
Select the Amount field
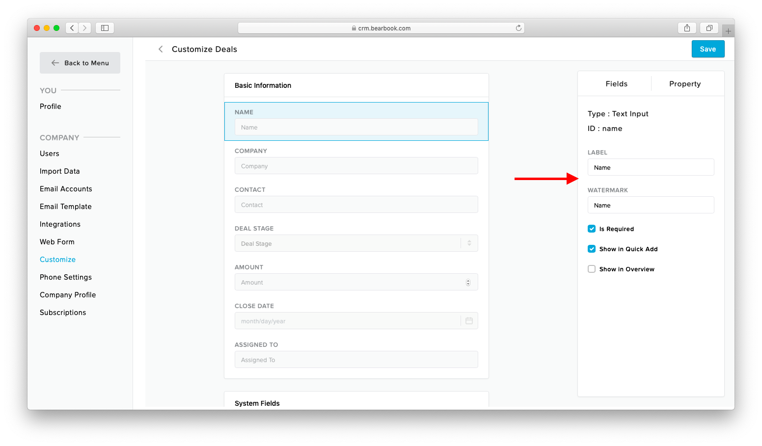click(x=356, y=282)
